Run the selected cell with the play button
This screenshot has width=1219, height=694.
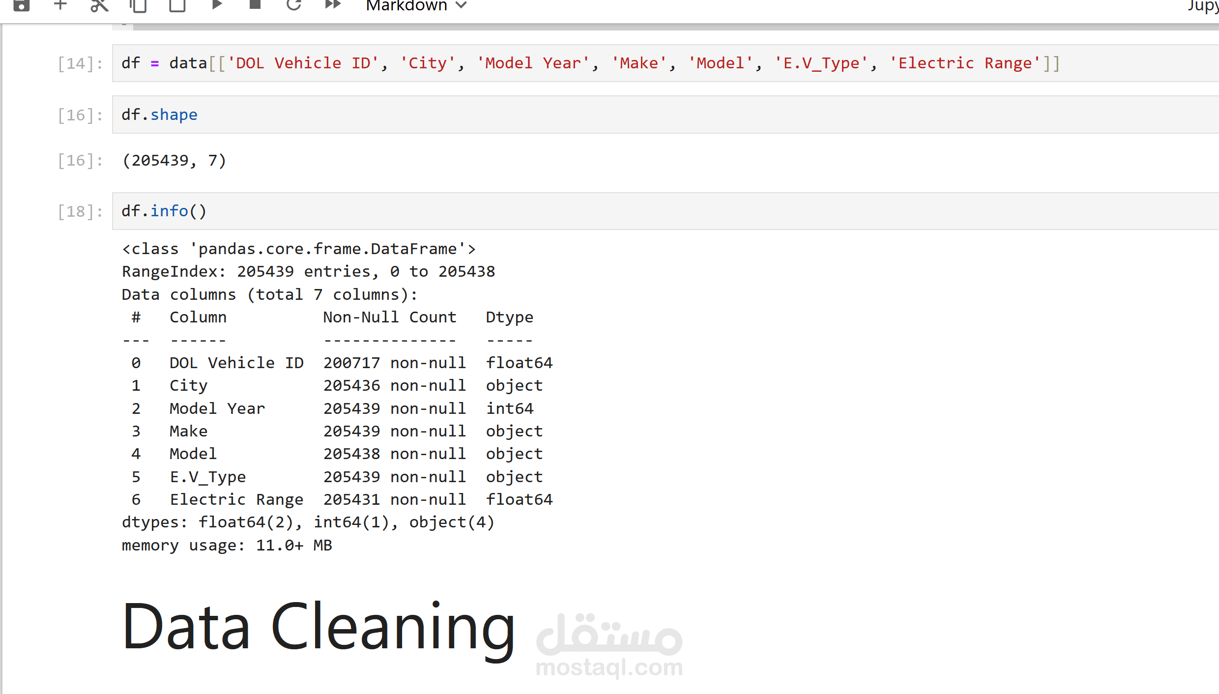(x=216, y=5)
